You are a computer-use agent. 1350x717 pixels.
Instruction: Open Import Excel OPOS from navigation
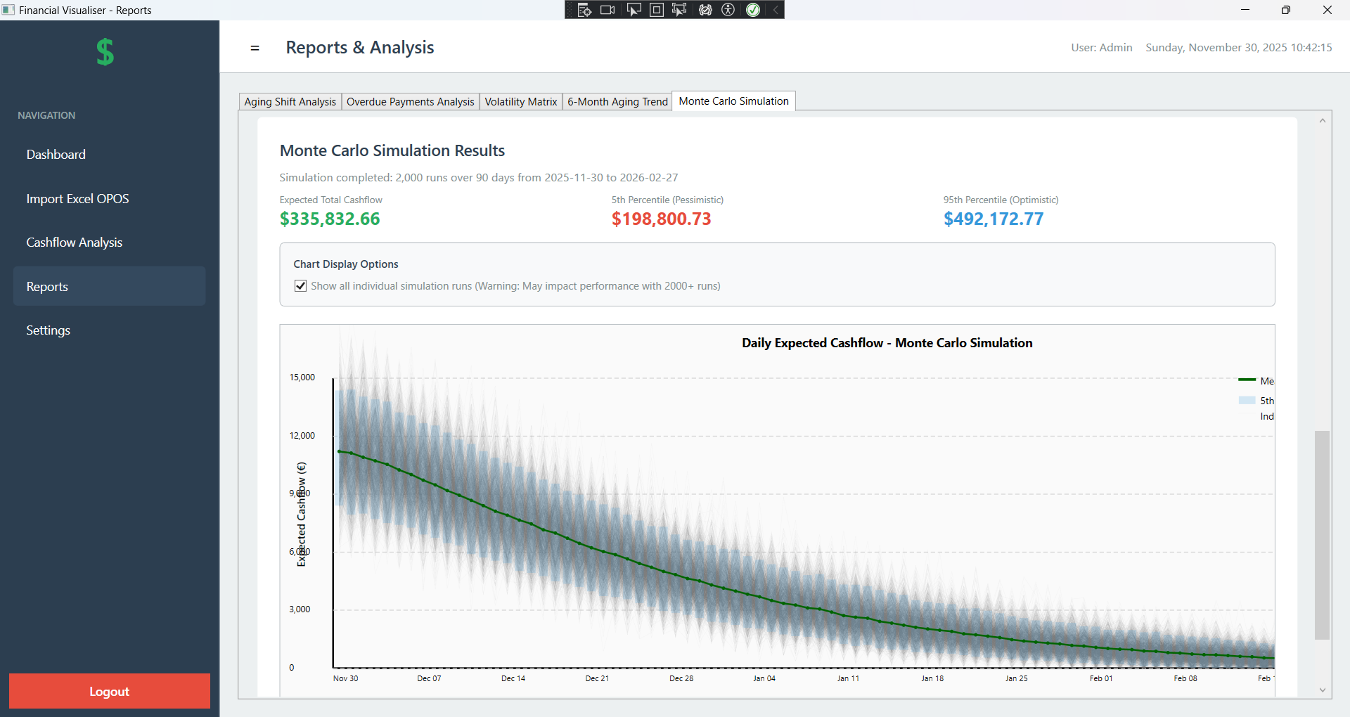click(77, 199)
